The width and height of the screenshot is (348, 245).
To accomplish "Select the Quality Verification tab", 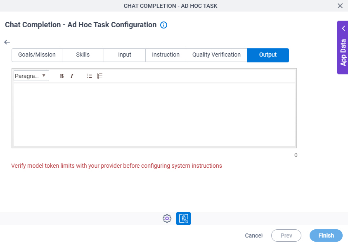I will pos(216,55).
